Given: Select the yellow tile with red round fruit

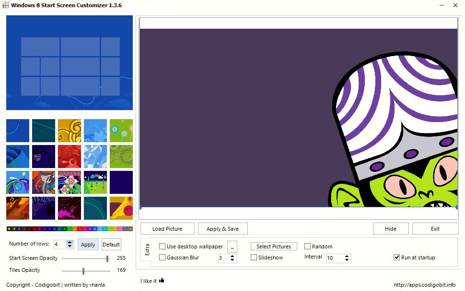Looking at the screenshot, I should tap(121, 208).
